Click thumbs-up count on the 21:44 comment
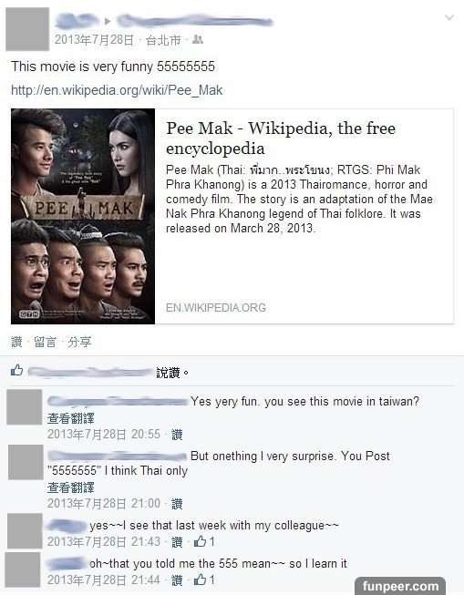 pos(204,580)
